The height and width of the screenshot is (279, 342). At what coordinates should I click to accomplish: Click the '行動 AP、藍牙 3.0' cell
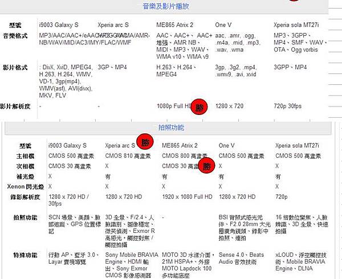click(x=74, y=259)
